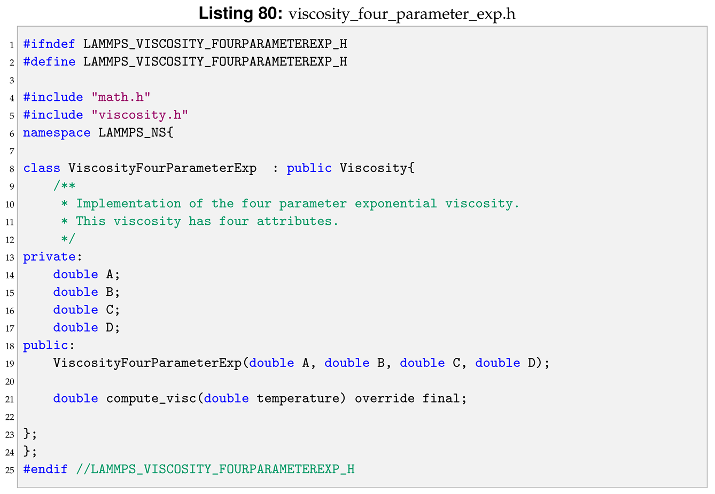The image size is (715, 494).
Task: Click the final keyword on line 21
Action: 441,398
